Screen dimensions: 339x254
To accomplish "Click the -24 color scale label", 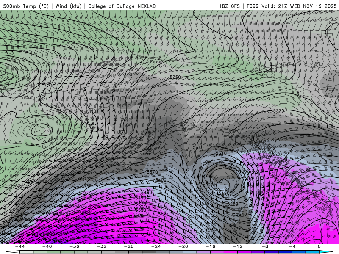I will (156, 246).
